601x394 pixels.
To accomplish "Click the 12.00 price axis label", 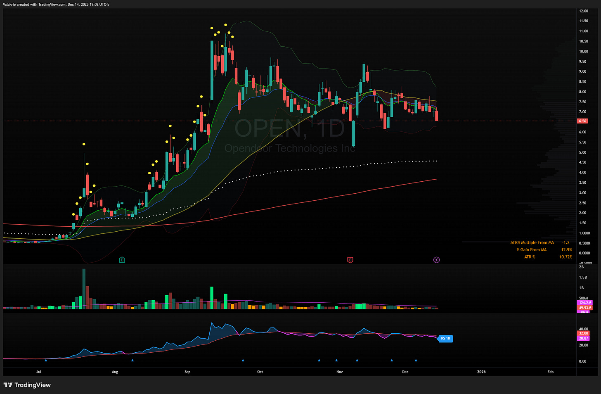I will pos(584,11).
